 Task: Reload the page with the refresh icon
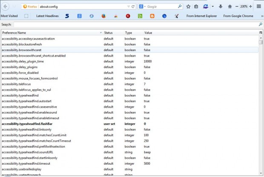point(133,7)
